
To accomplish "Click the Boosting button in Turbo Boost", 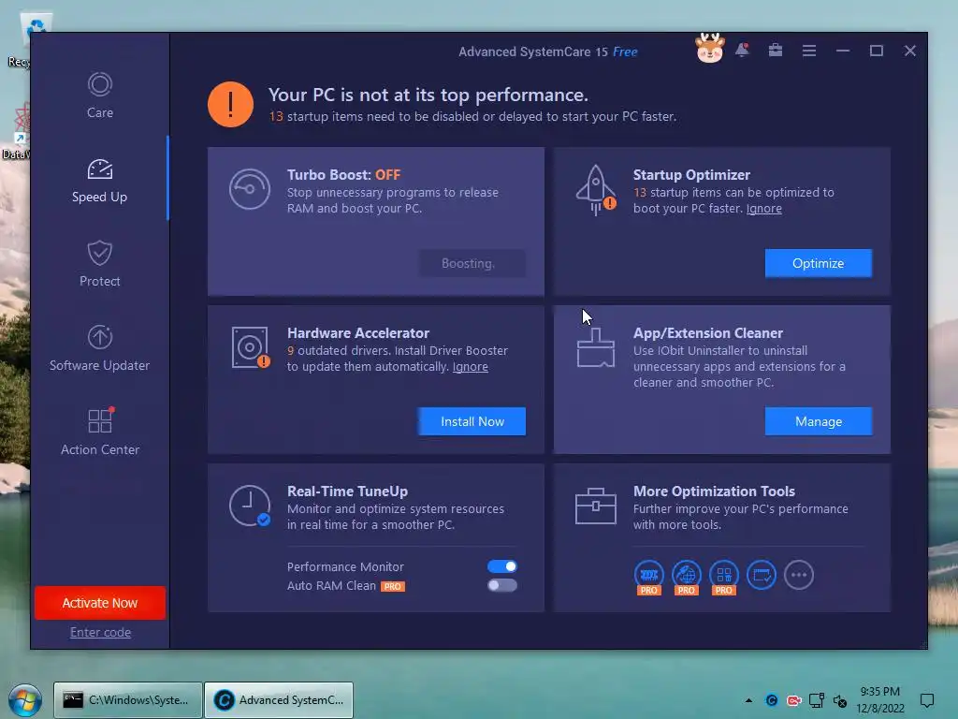I will (472, 263).
